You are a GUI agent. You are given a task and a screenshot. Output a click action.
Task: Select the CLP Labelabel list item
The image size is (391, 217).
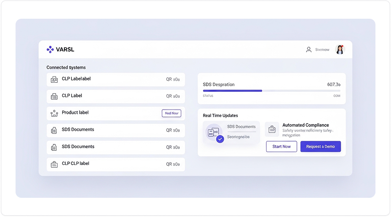[116, 79]
